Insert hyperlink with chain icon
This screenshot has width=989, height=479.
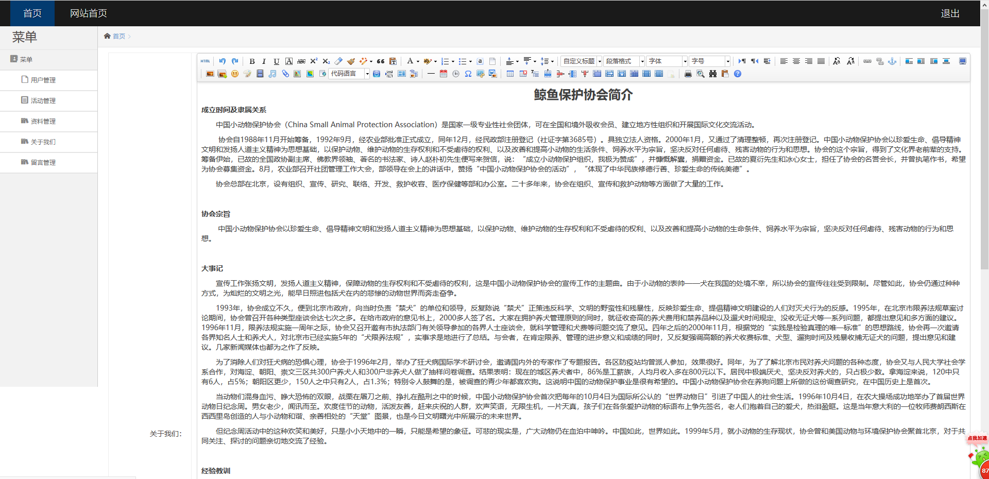tap(867, 61)
